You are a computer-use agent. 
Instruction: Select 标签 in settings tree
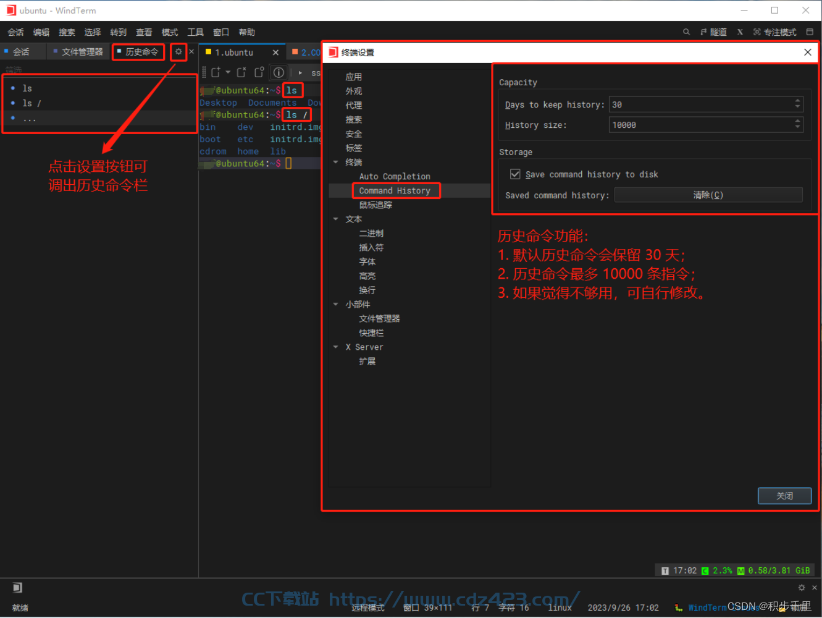tap(354, 148)
